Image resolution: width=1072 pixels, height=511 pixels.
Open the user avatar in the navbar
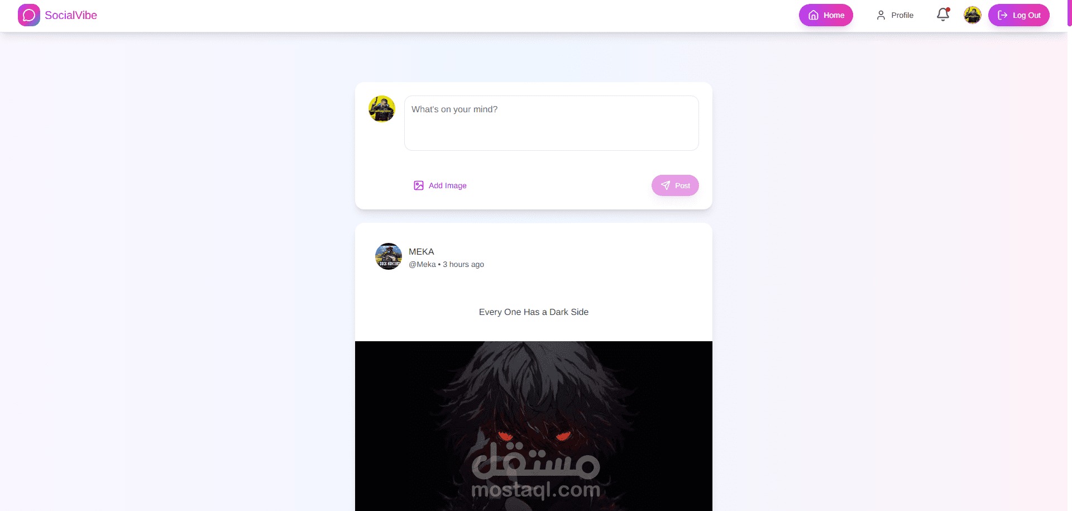tap(973, 15)
